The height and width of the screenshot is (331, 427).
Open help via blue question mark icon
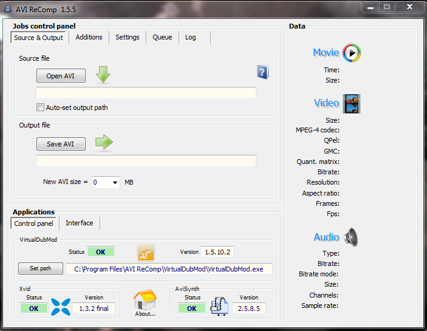263,72
